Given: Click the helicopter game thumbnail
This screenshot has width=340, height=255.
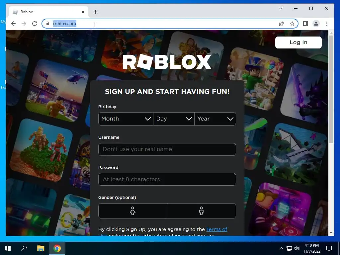Looking at the screenshot, I should click(57, 90).
